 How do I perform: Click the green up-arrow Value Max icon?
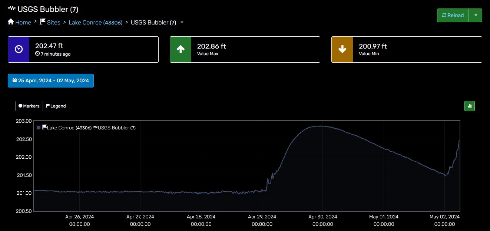point(181,49)
